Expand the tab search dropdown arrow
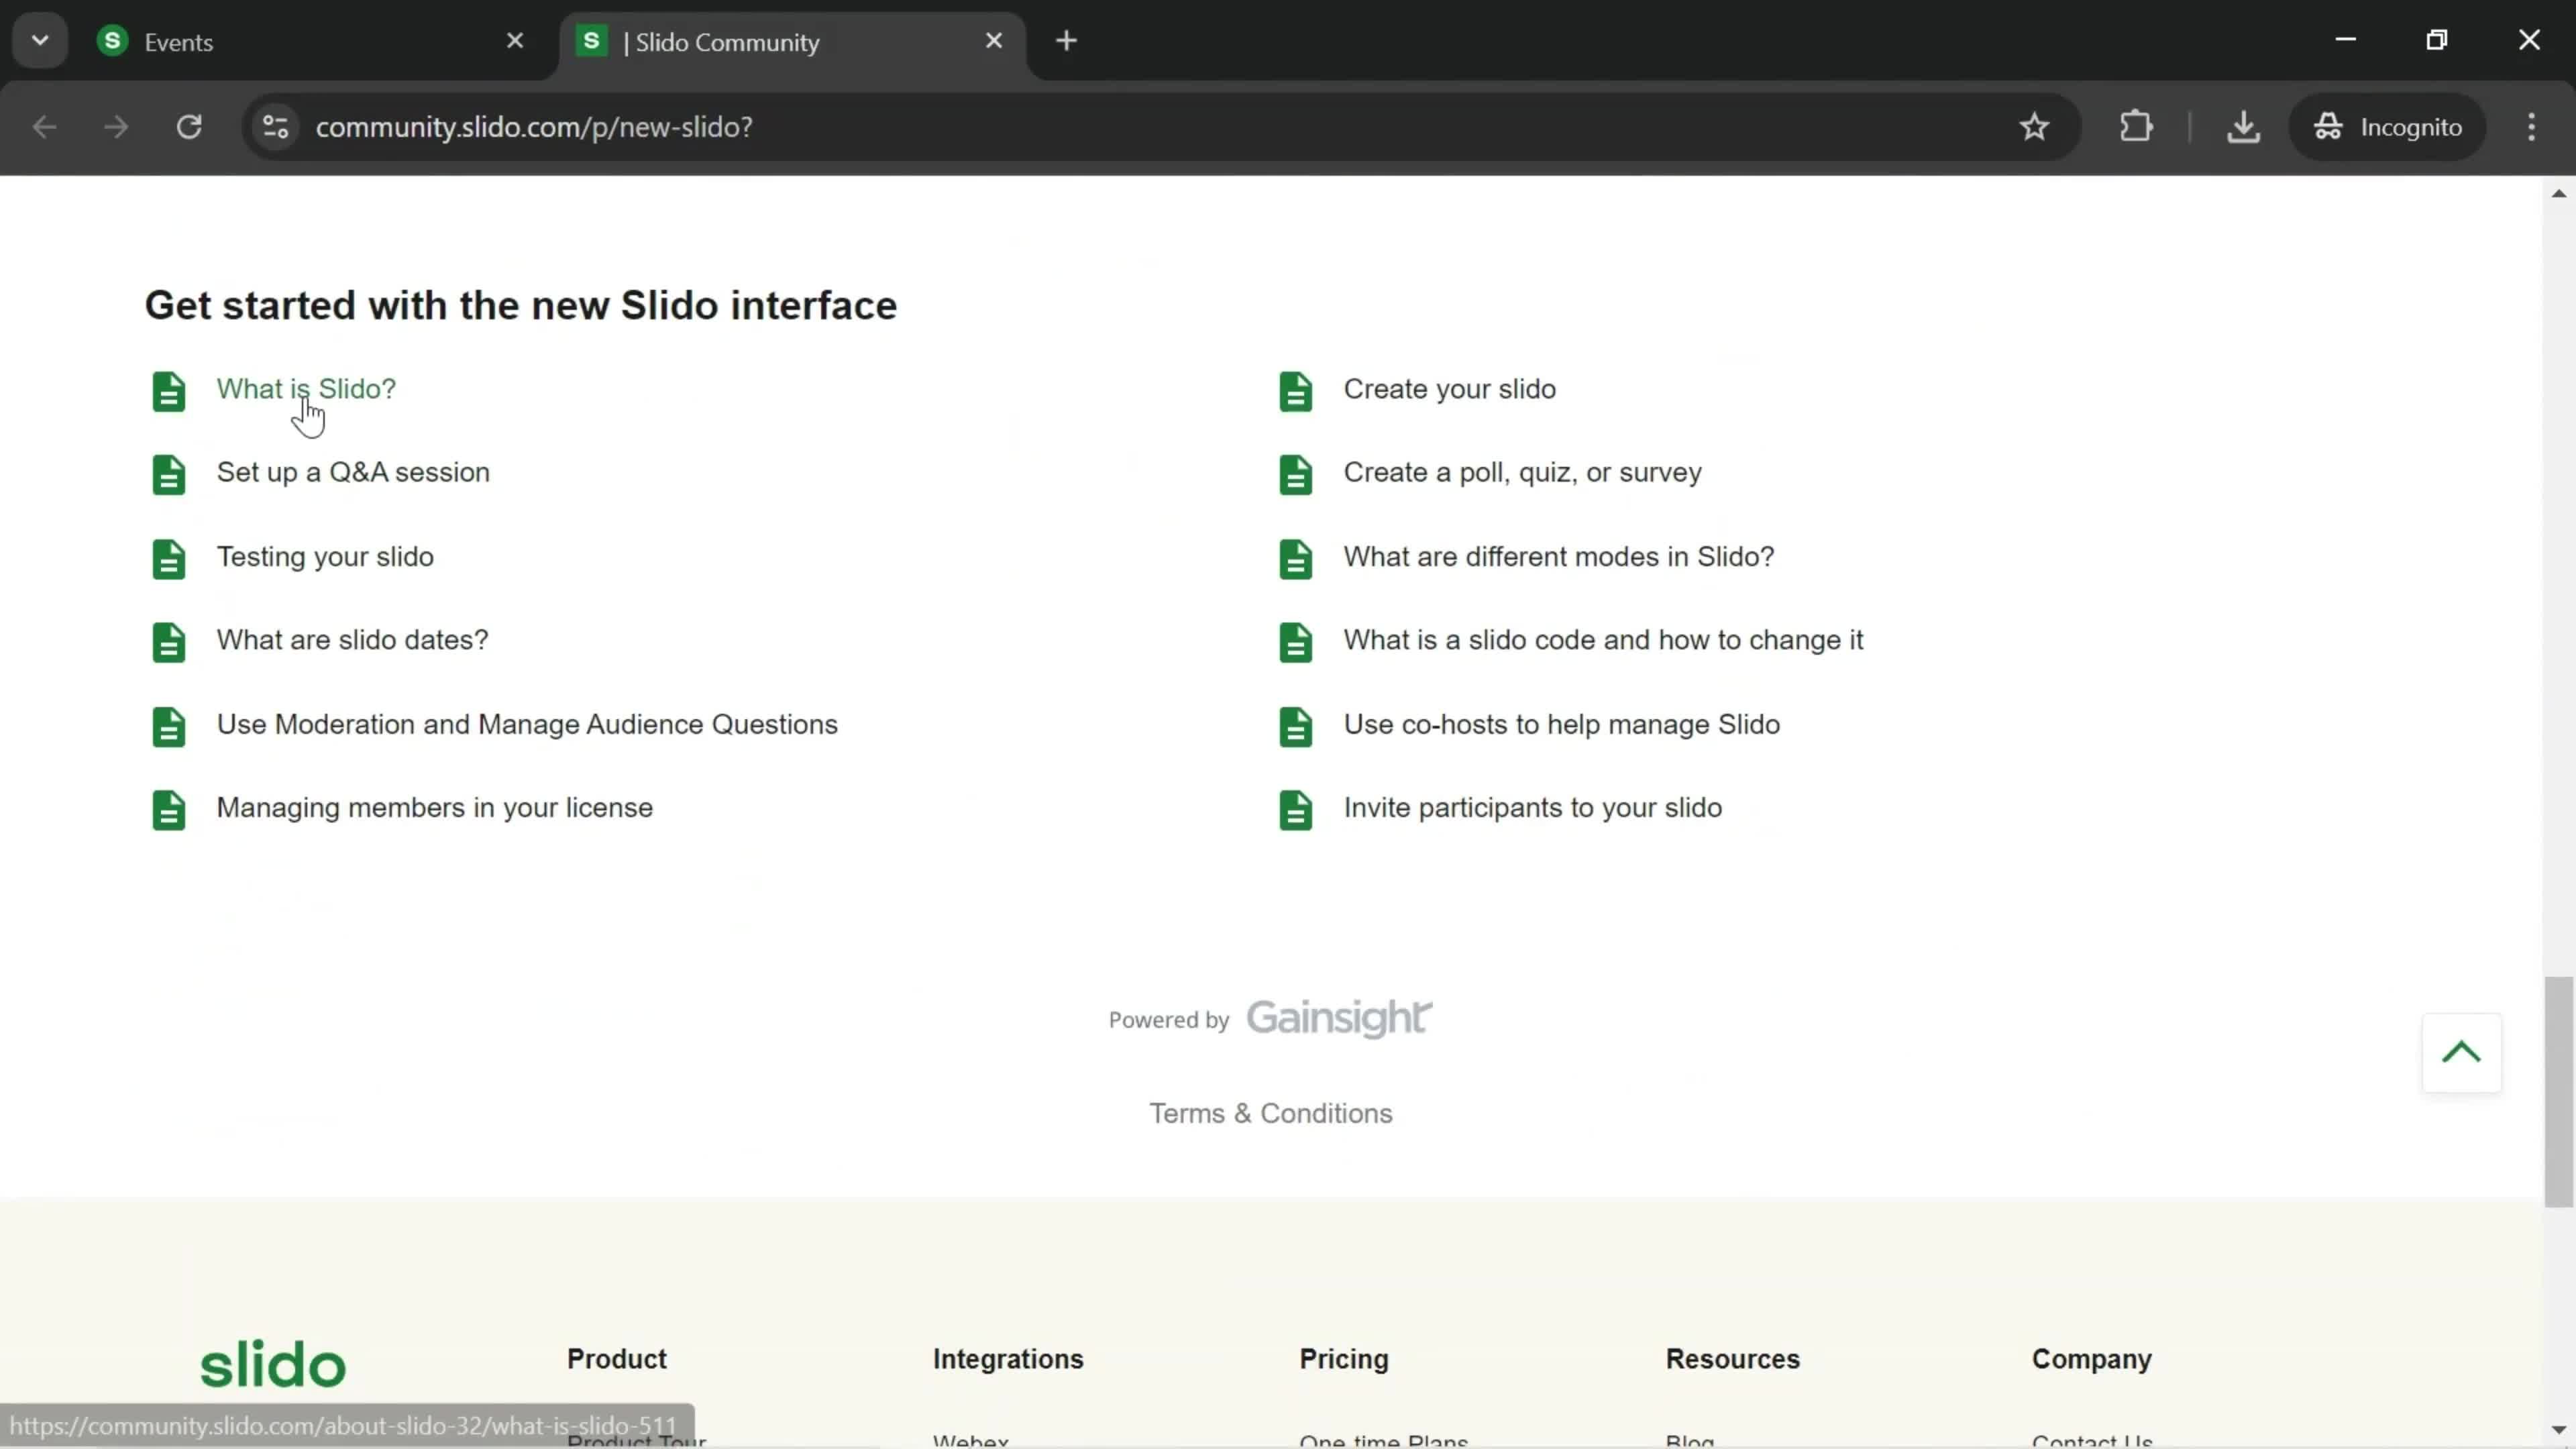 pyautogui.click(x=40, y=41)
